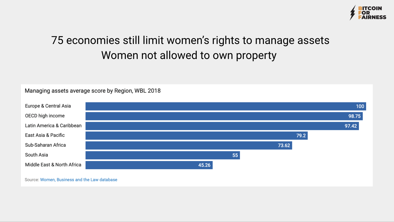
Task: Click the 'South Asia' region label
Action: click(x=36, y=155)
